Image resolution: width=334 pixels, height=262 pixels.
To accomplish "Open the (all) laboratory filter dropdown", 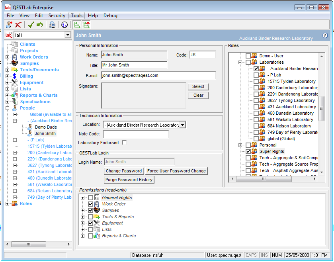I will tap(67, 35).
